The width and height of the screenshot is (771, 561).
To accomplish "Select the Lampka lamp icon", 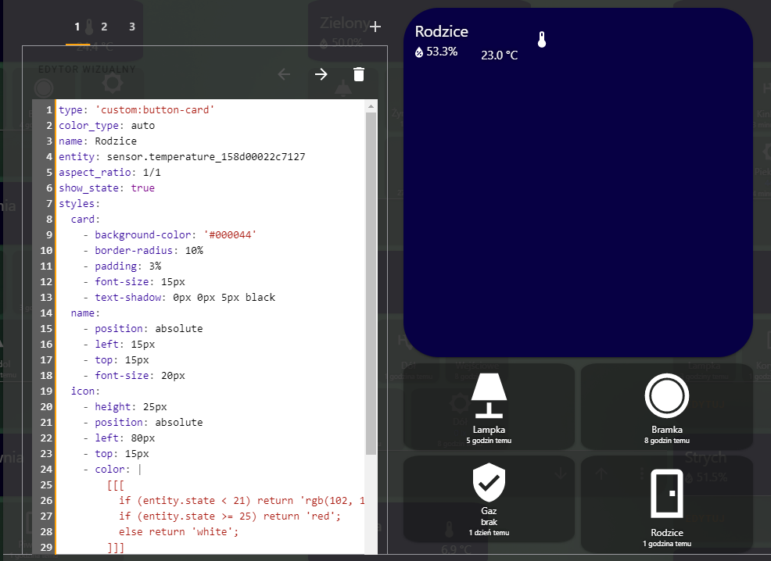I will [489, 395].
